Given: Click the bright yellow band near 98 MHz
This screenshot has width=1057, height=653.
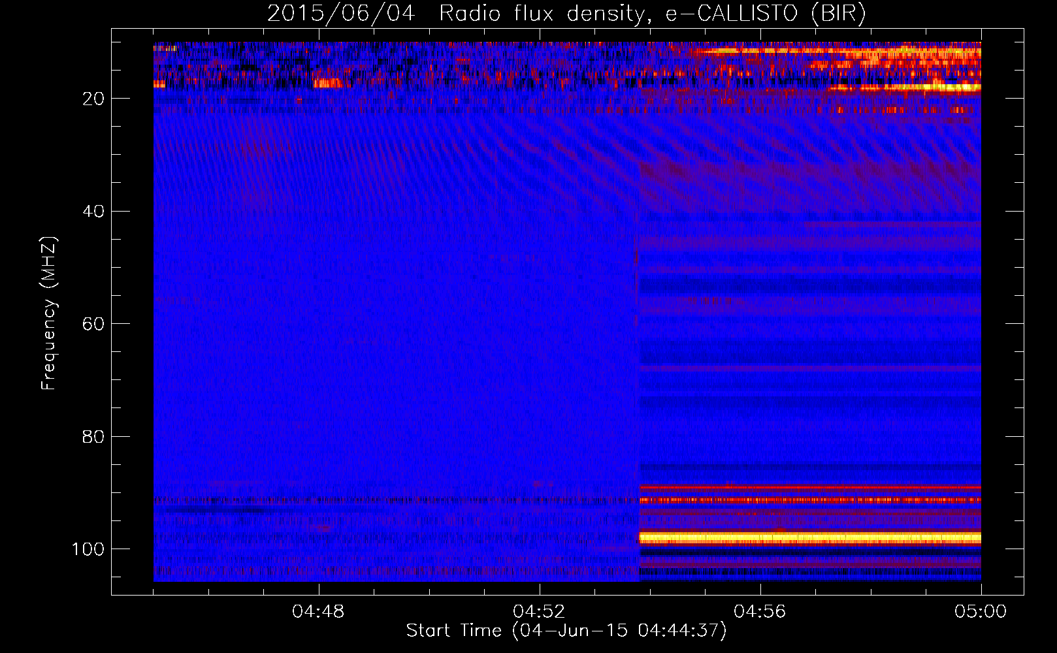Looking at the screenshot, I should (x=809, y=538).
